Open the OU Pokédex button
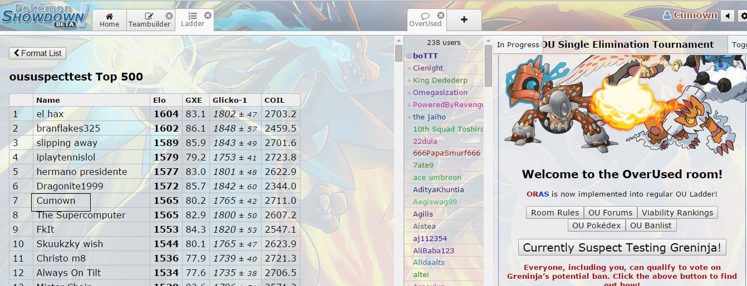This screenshot has width=747, height=286. click(x=596, y=225)
